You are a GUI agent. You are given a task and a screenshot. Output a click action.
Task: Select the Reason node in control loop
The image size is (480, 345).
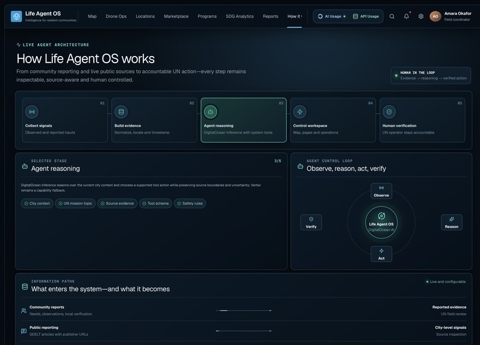coord(452,223)
